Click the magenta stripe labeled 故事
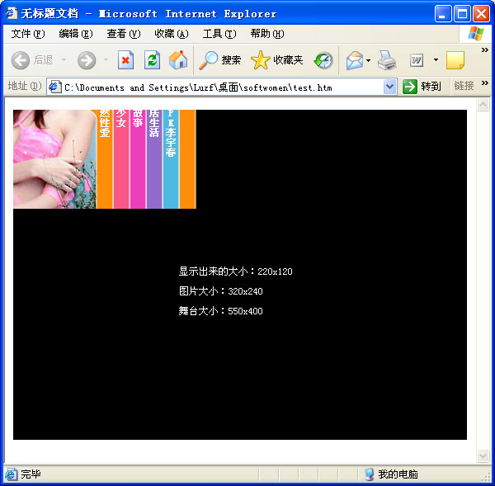495x486 pixels. (x=138, y=159)
